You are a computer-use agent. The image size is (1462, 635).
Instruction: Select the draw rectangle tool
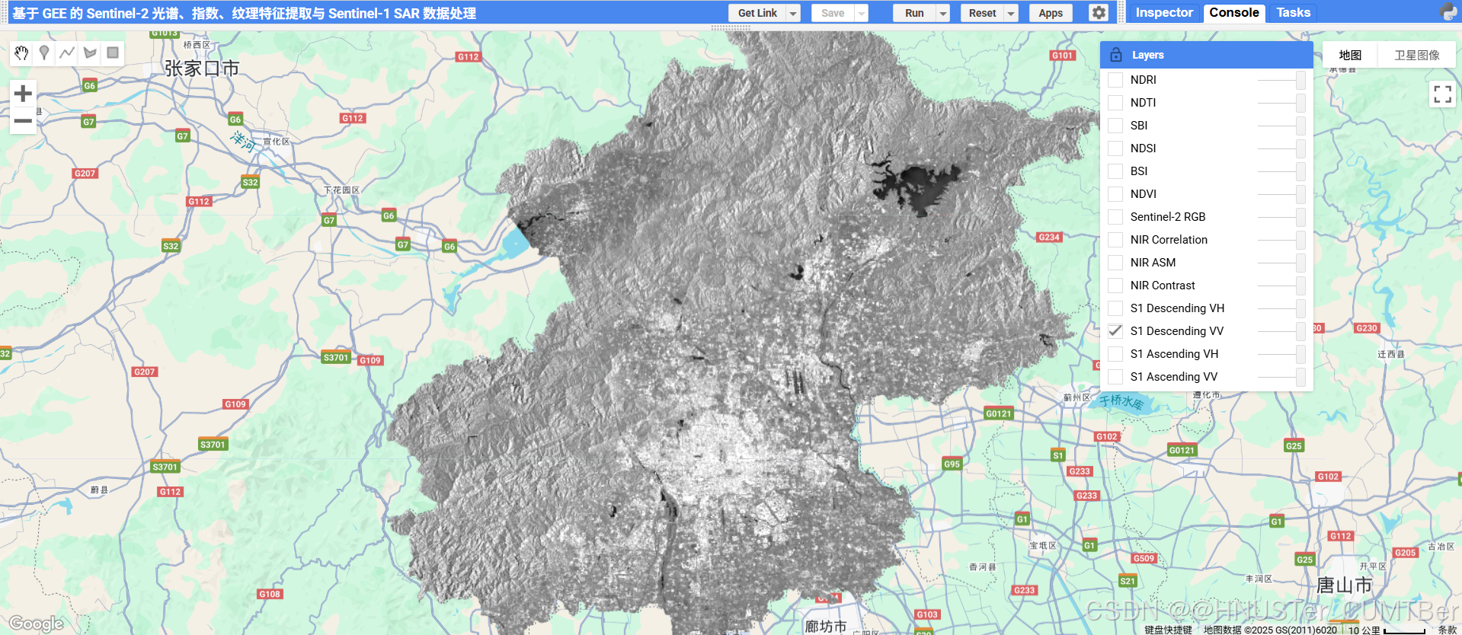point(113,53)
